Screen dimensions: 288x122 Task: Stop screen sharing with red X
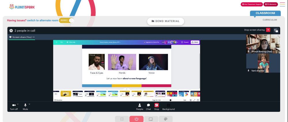pos(268,30)
